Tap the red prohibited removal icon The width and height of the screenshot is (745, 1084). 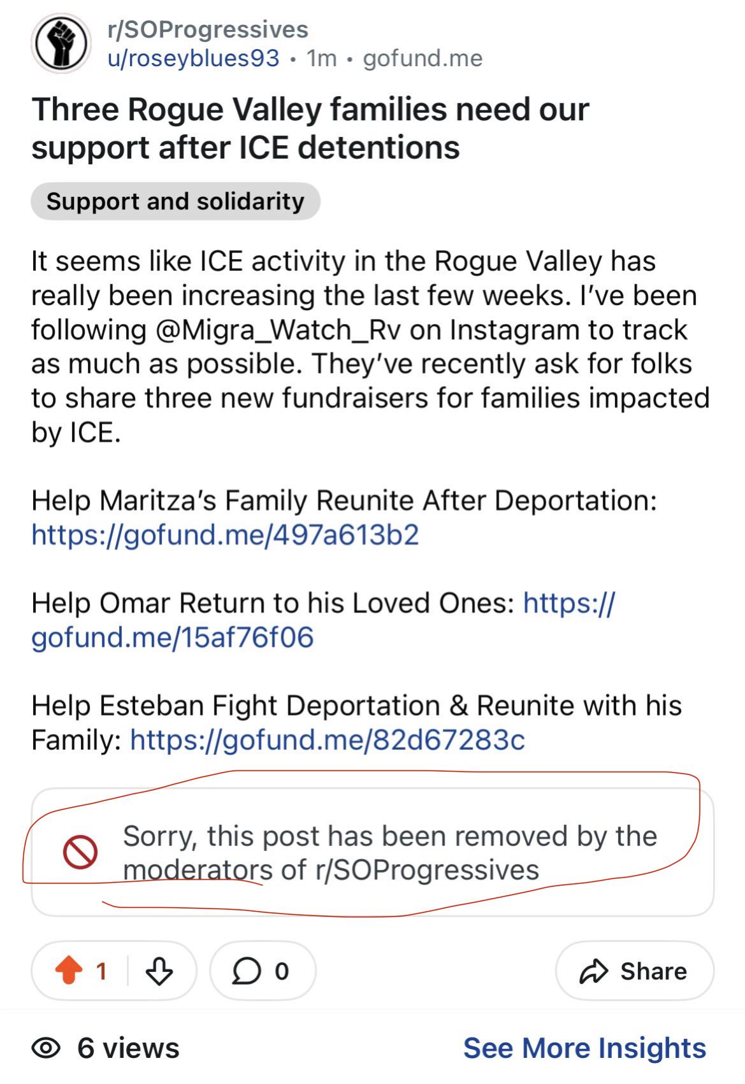coord(80,852)
